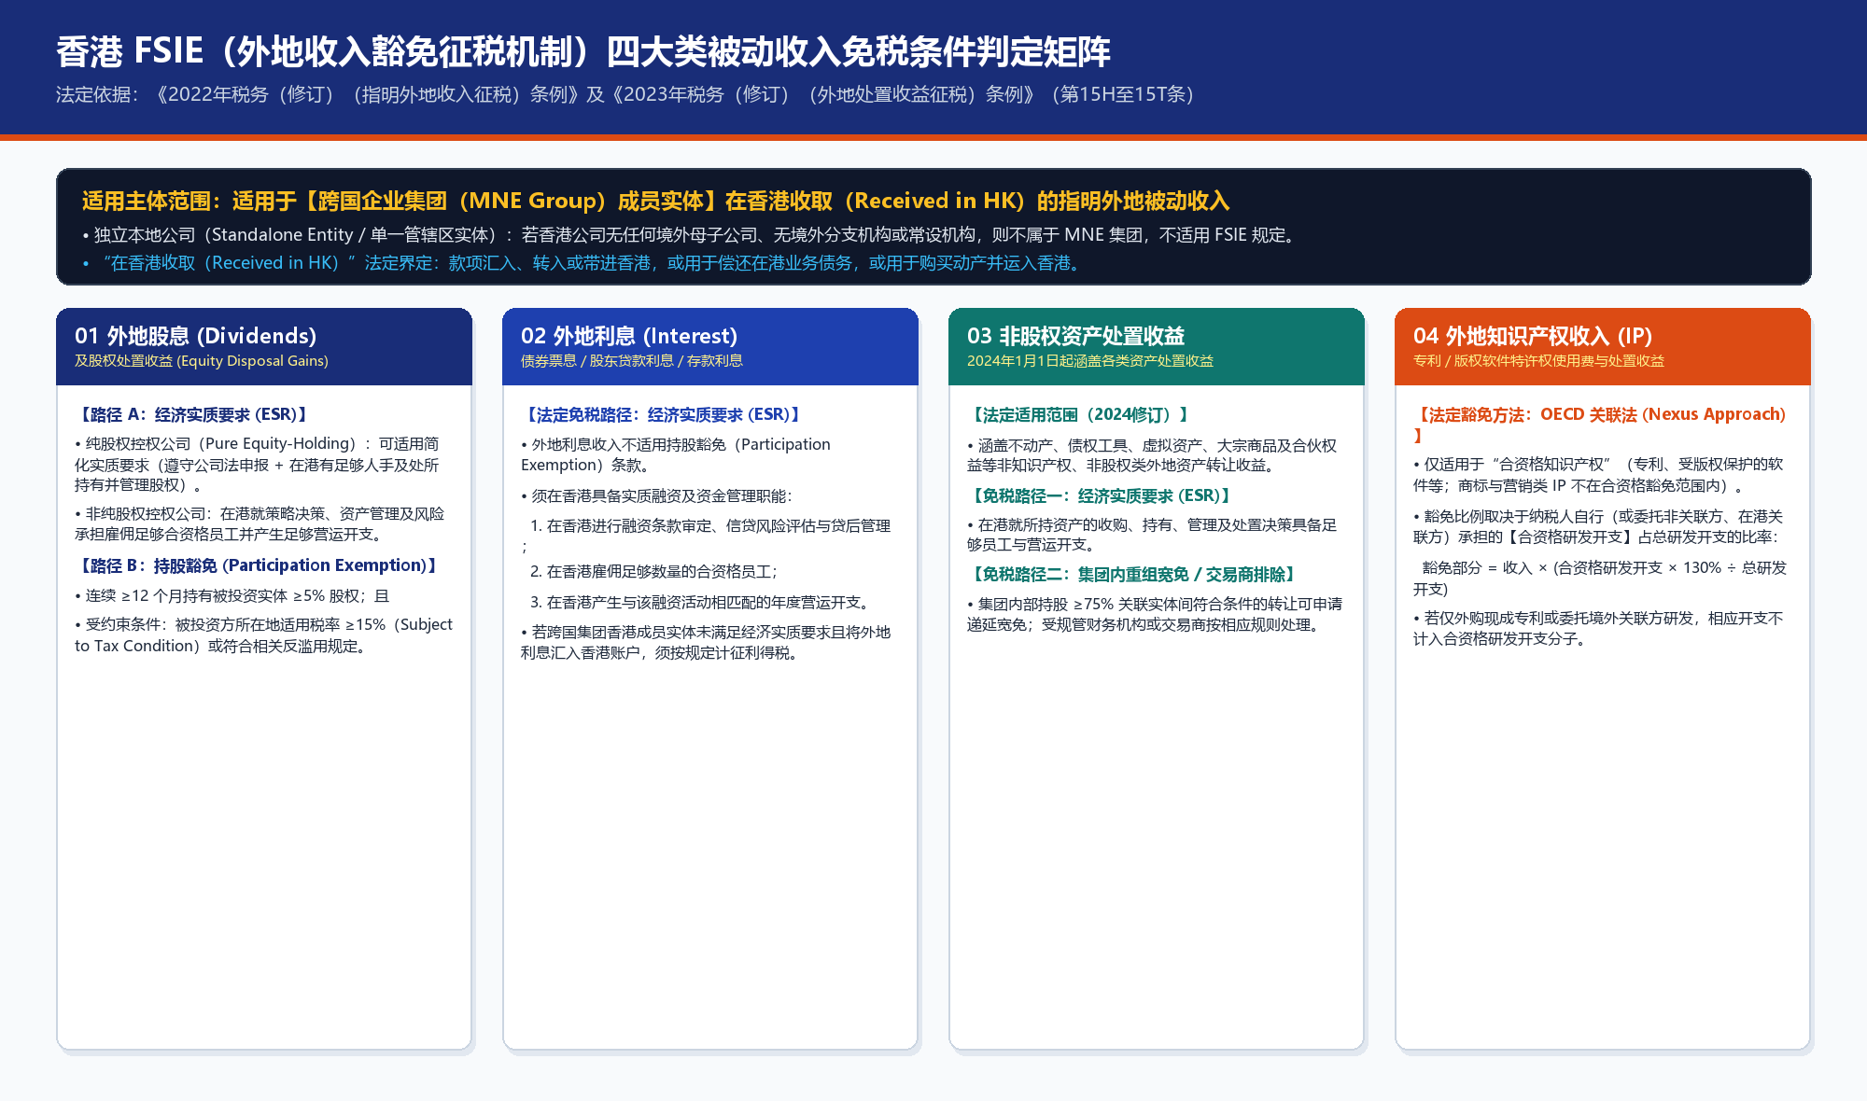1867x1101 pixels.
Task: Click the bullet about '独立本地公司 (Standalone Entity'
Action: coord(691,235)
